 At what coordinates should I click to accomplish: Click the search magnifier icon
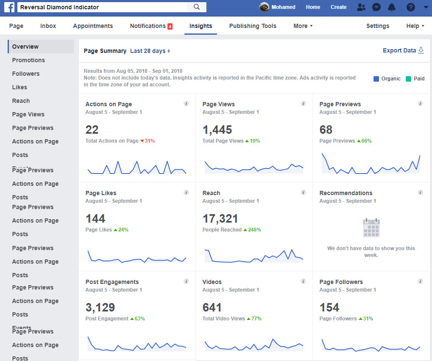[x=196, y=7]
